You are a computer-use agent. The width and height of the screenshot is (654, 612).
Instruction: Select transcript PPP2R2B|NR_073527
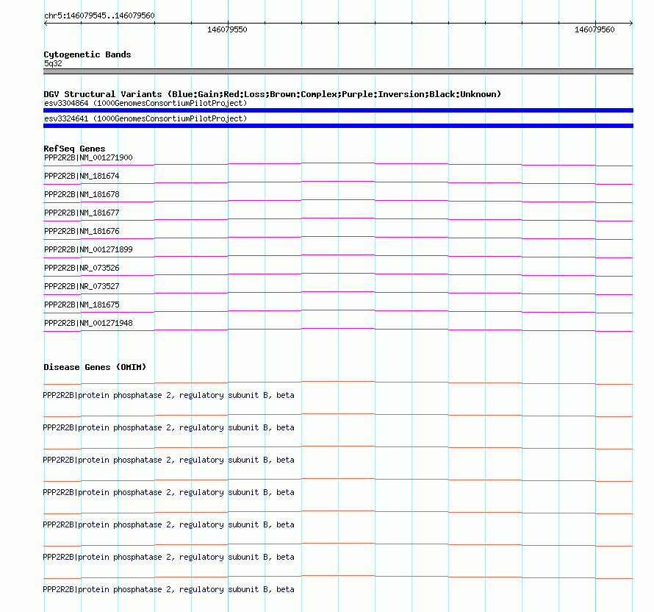(x=82, y=286)
